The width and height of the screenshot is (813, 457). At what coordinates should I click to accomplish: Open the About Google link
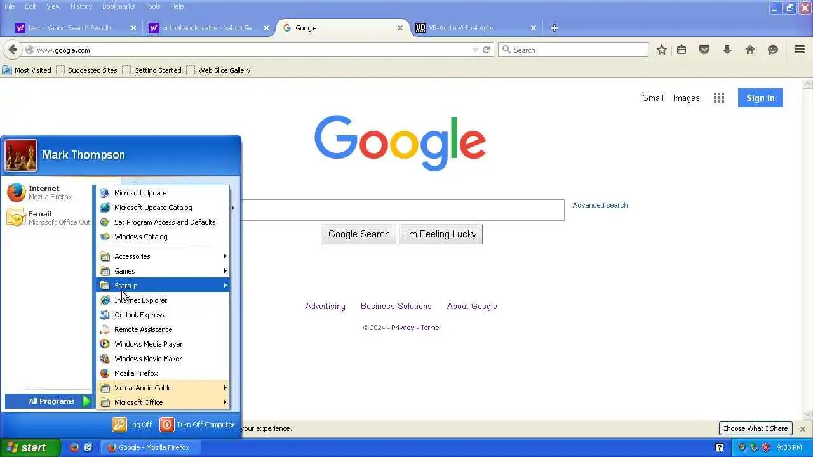472,306
